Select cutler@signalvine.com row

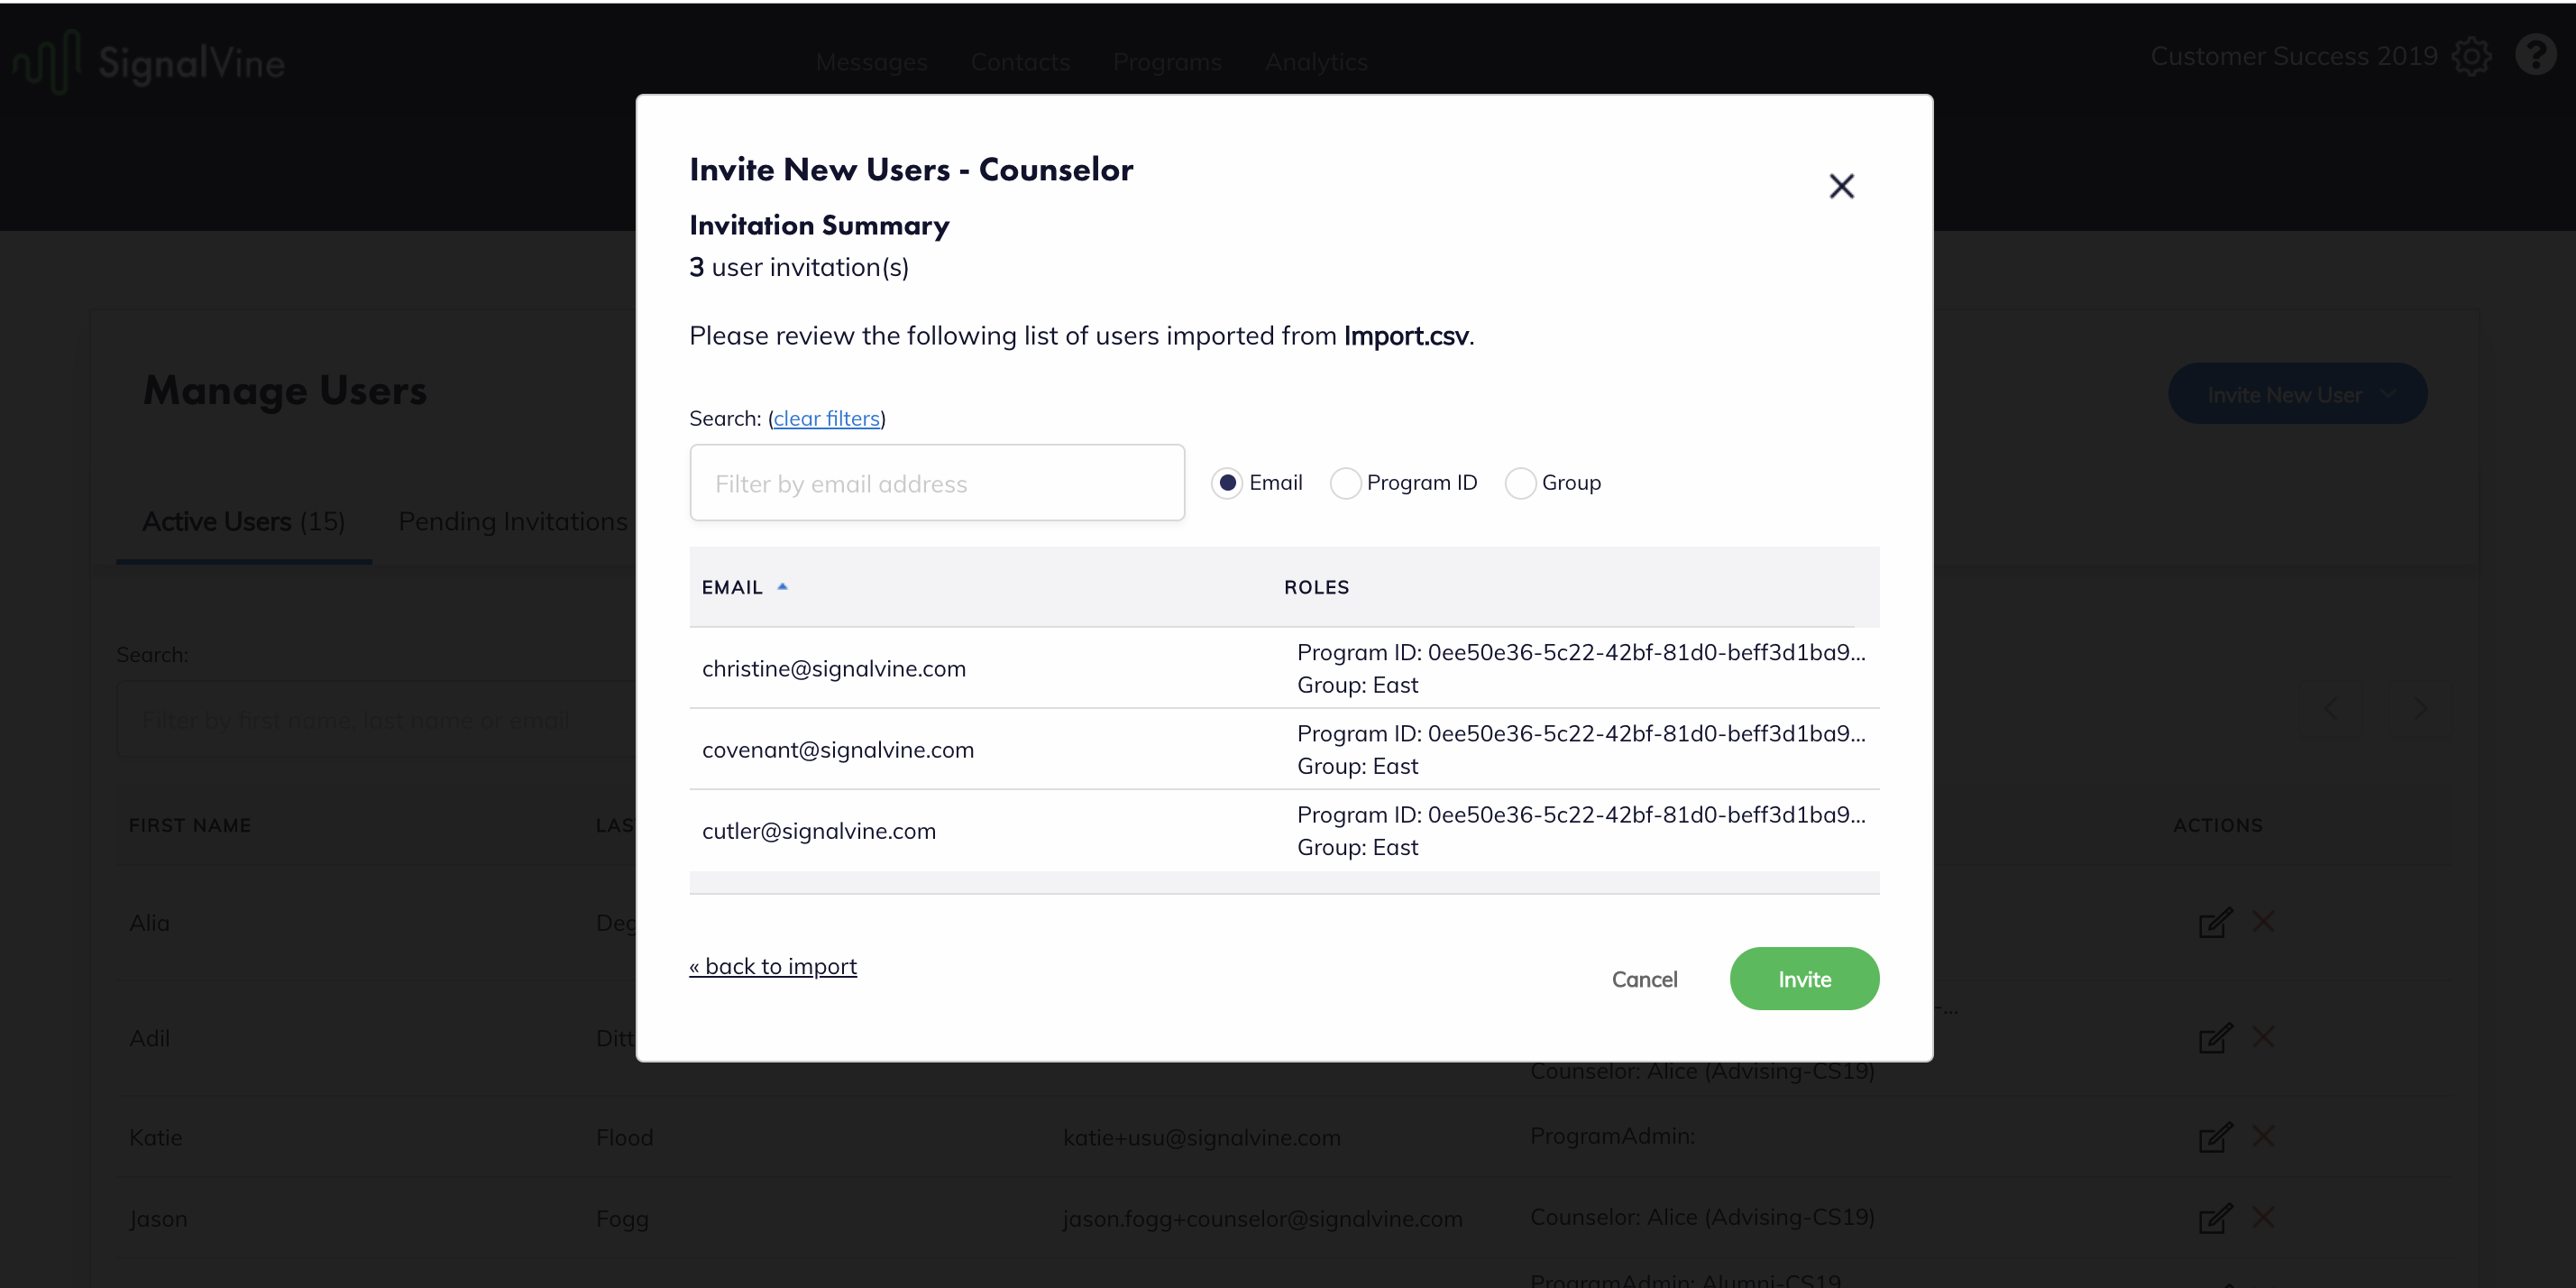pos(1284,830)
